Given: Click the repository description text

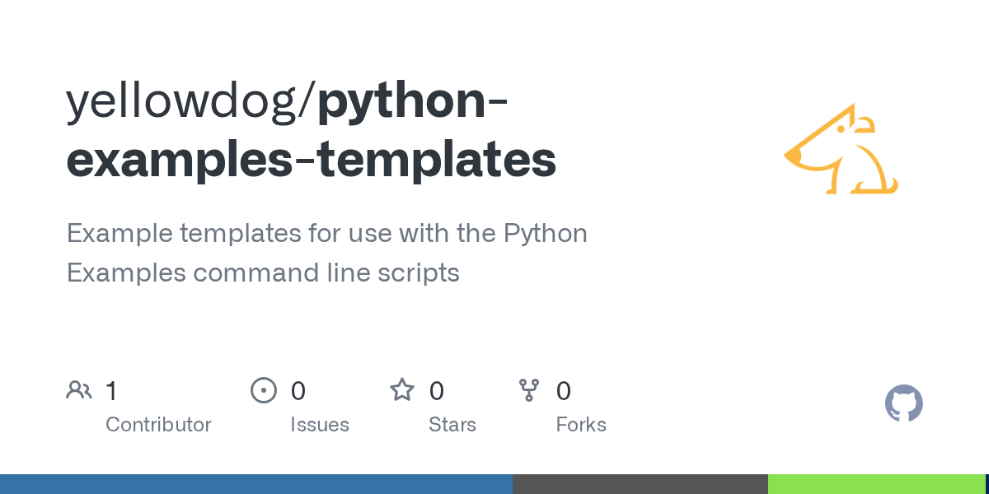Looking at the screenshot, I should pos(326,253).
